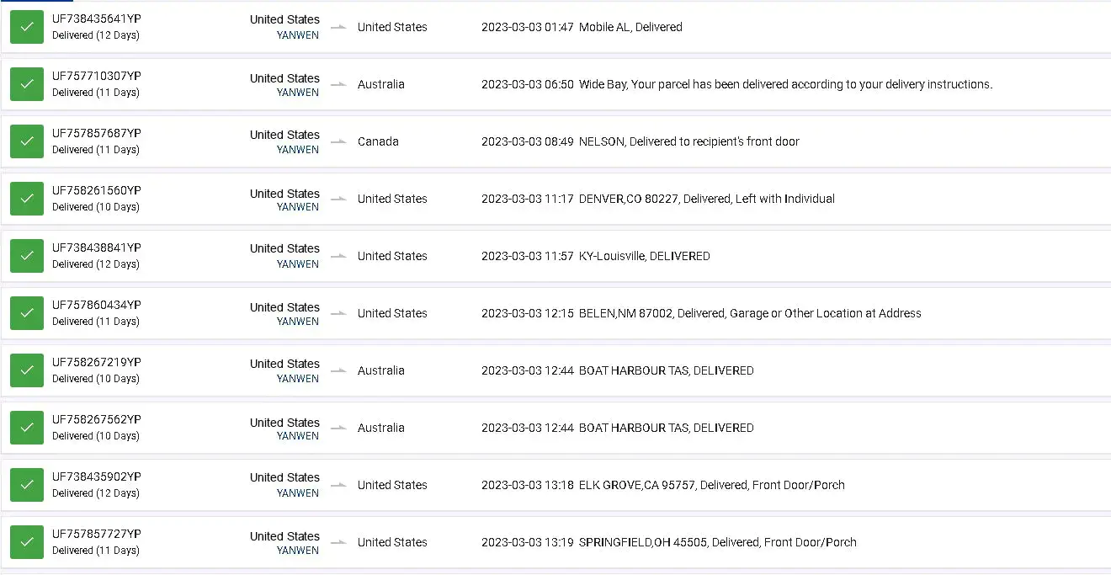Click green checkmark beside UF757857687YP
Viewport: 1111px width, 575px height.
27,141
